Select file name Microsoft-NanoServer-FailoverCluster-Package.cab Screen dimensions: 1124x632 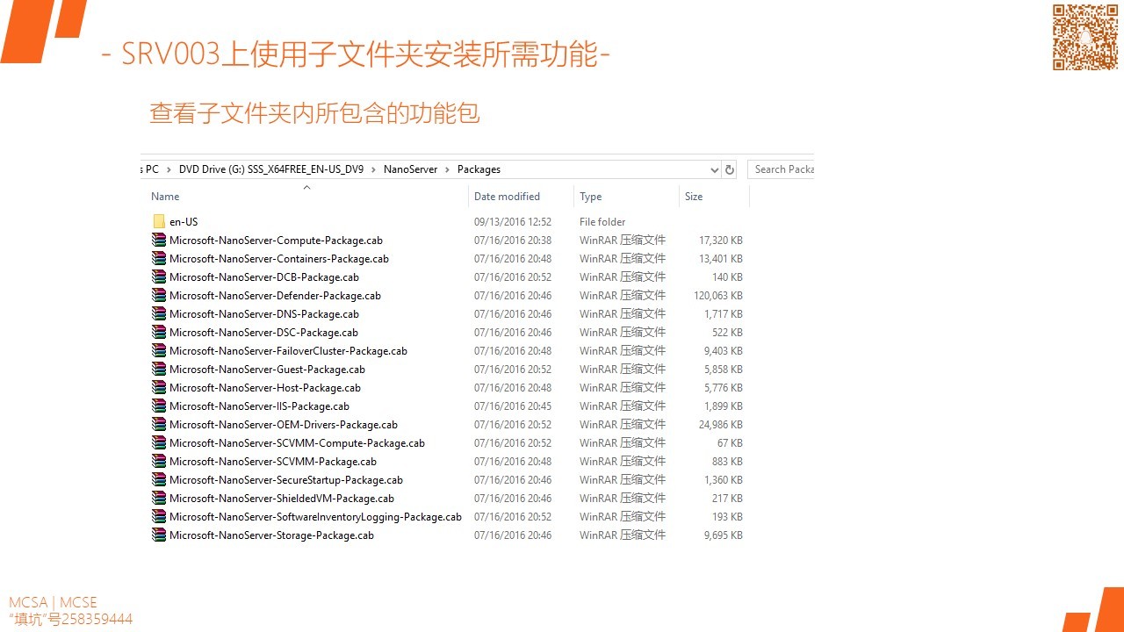(288, 351)
